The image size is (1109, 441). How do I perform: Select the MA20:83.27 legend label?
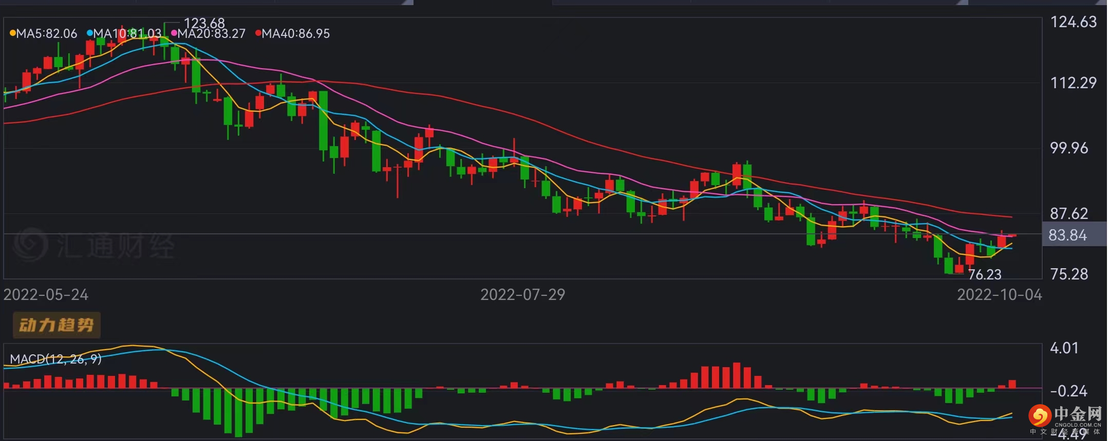[212, 34]
